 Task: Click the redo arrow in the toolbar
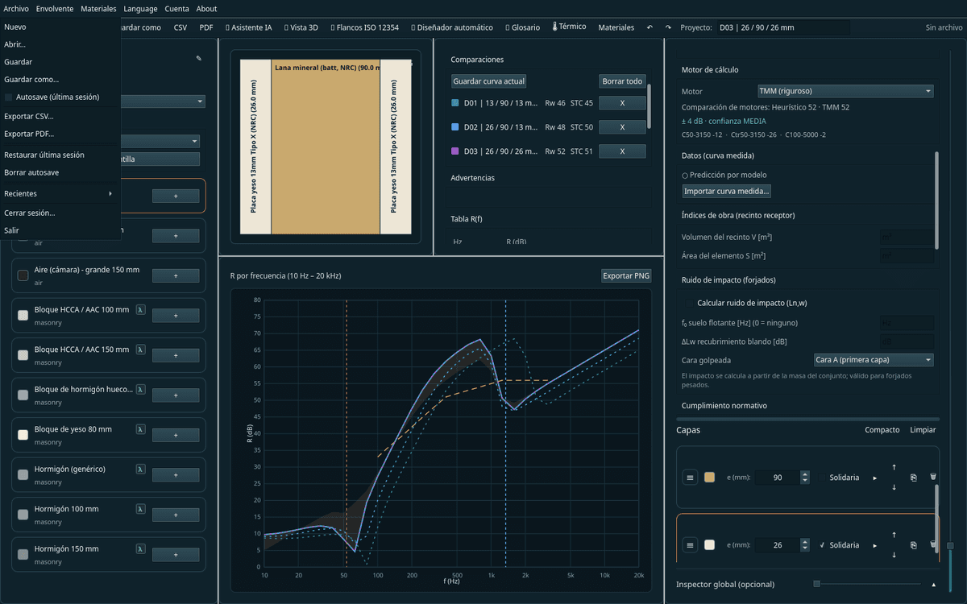coord(668,27)
